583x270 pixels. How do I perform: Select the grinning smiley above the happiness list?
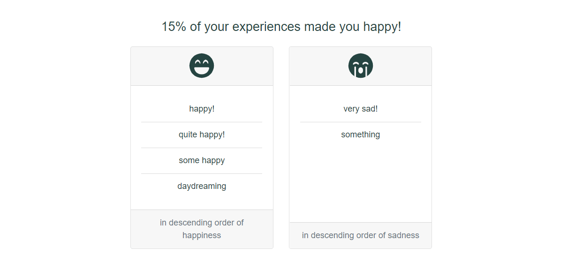tap(201, 65)
